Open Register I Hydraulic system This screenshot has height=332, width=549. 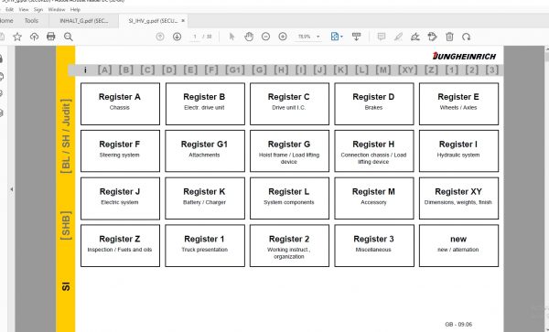coord(458,151)
